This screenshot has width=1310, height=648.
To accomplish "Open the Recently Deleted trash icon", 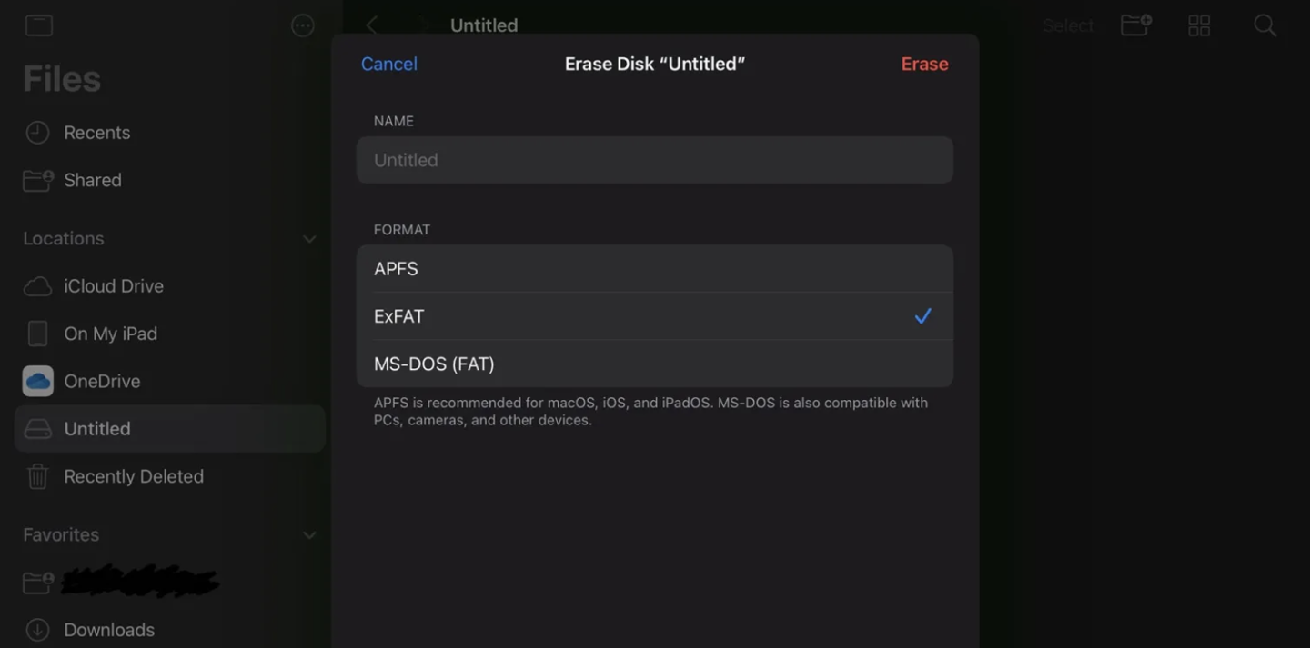I will point(36,475).
